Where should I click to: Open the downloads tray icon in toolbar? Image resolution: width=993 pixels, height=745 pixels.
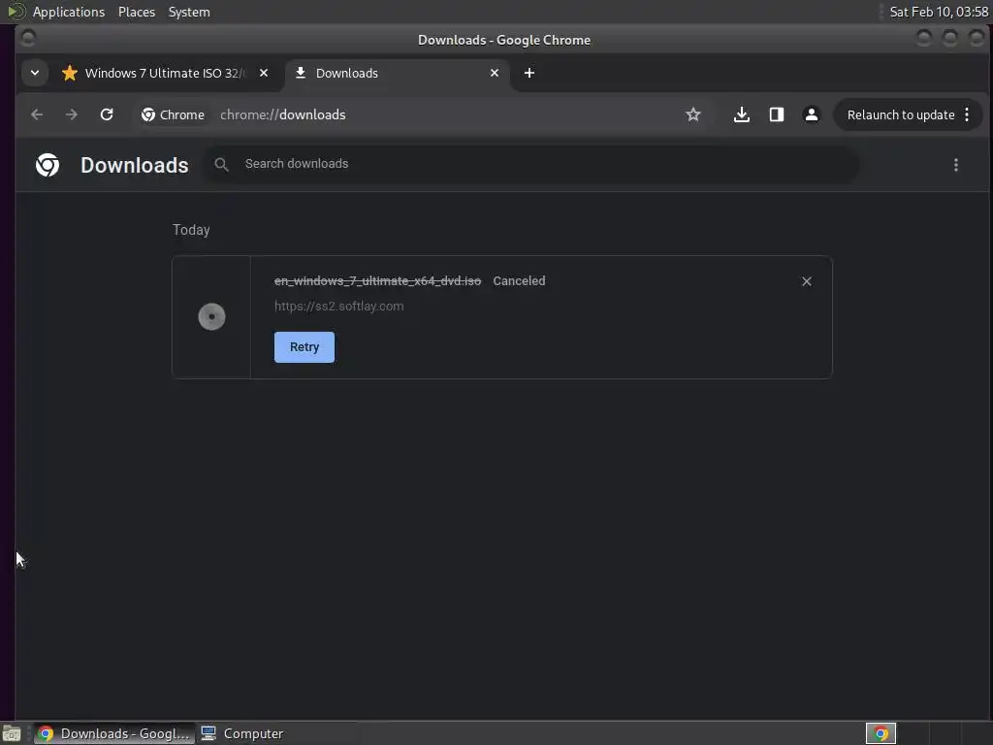[742, 114]
